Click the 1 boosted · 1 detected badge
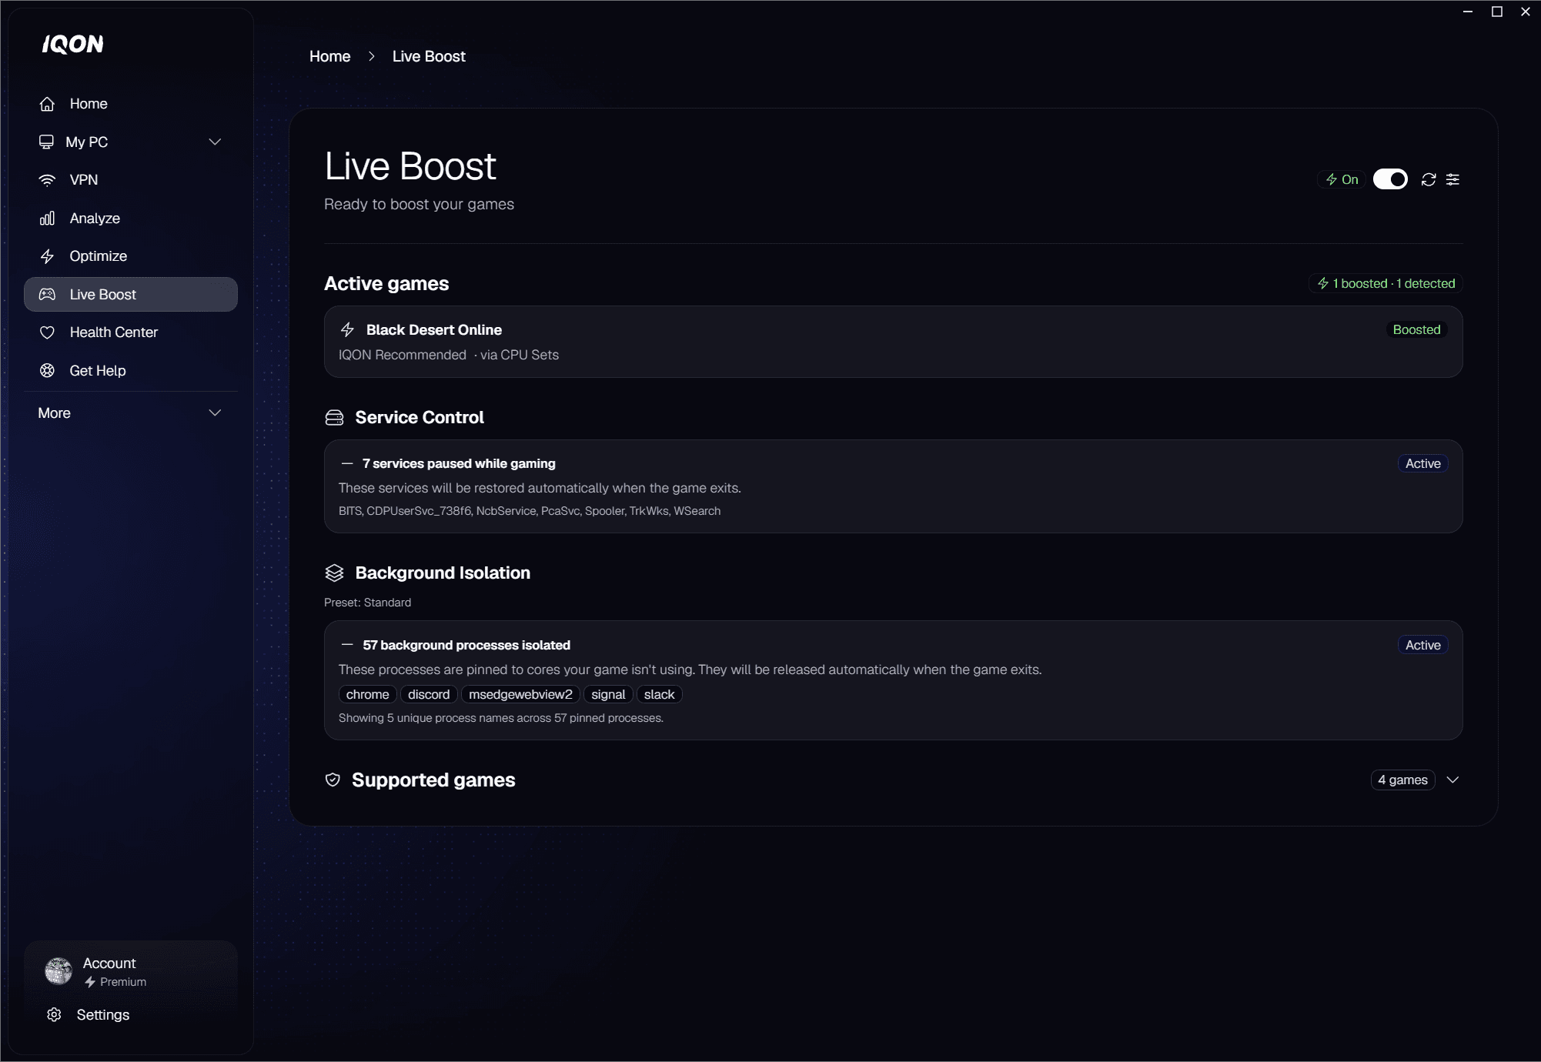Viewport: 1541px width, 1062px height. coord(1386,283)
